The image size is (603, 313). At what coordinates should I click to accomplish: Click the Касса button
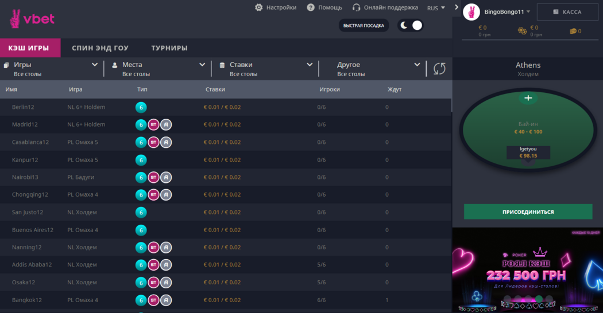[567, 12]
